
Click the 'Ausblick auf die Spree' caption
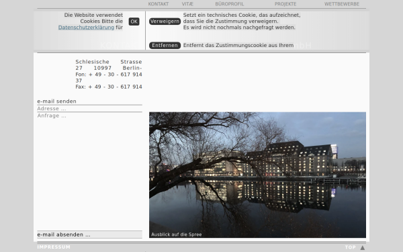tap(176, 235)
